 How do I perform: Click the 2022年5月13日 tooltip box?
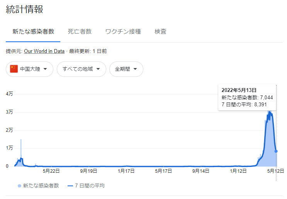coord(247,97)
